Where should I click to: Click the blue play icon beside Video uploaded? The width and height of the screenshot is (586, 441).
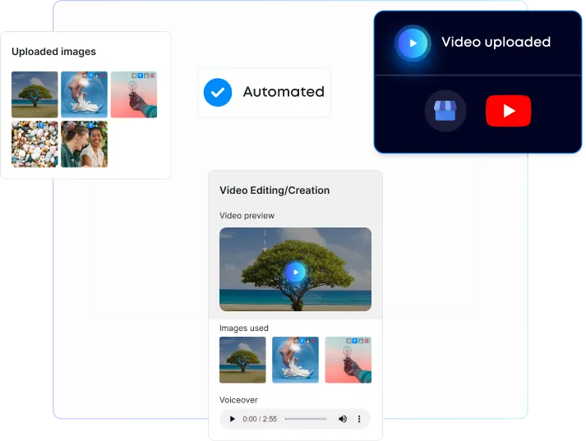point(413,44)
